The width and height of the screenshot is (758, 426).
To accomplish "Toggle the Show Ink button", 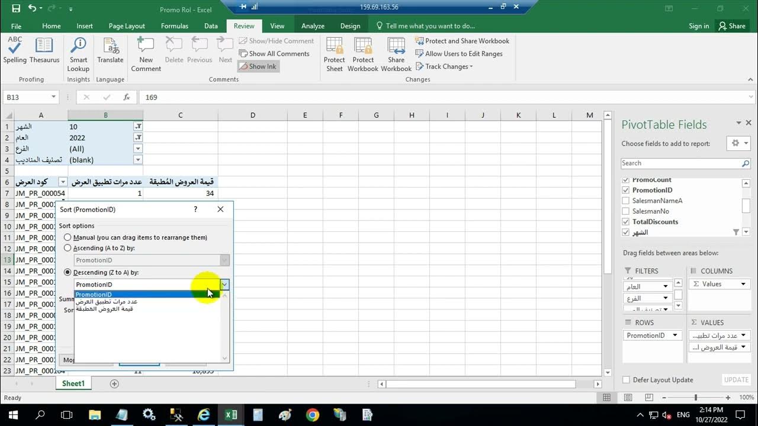I will tap(258, 66).
